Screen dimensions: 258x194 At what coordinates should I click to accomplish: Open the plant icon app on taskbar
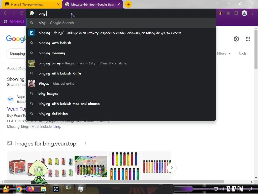pyautogui.click(x=68, y=189)
